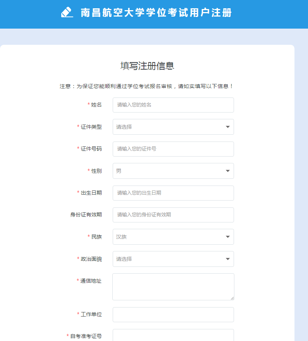Click the 政治面貌 field label
Screen dimensions: 308x341
[x=91, y=259]
